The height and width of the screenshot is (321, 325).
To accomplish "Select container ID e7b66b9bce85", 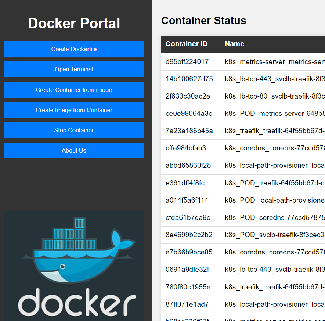I will tap(189, 252).
